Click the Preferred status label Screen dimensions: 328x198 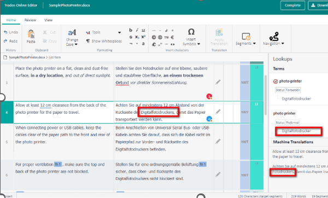(292, 123)
